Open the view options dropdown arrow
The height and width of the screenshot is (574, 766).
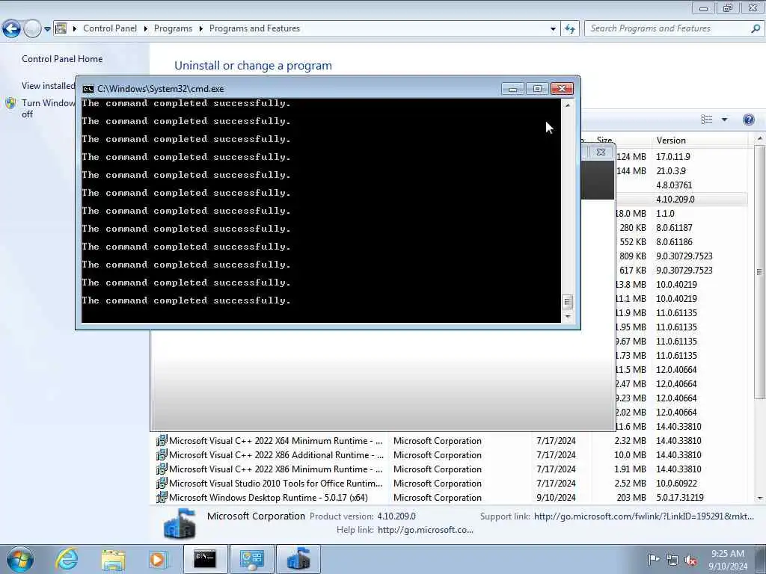coord(724,120)
